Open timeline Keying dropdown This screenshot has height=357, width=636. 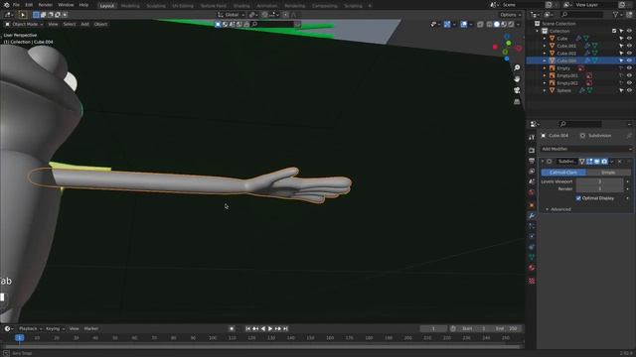[x=56, y=328]
